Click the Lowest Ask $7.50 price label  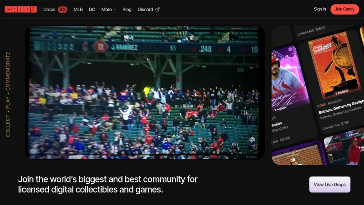(x=336, y=126)
